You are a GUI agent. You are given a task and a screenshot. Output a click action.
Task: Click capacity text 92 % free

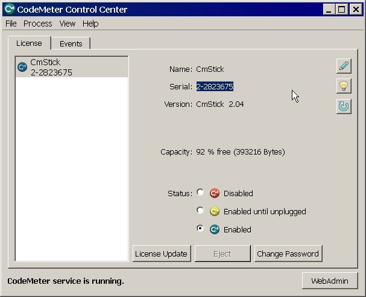click(x=241, y=152)
